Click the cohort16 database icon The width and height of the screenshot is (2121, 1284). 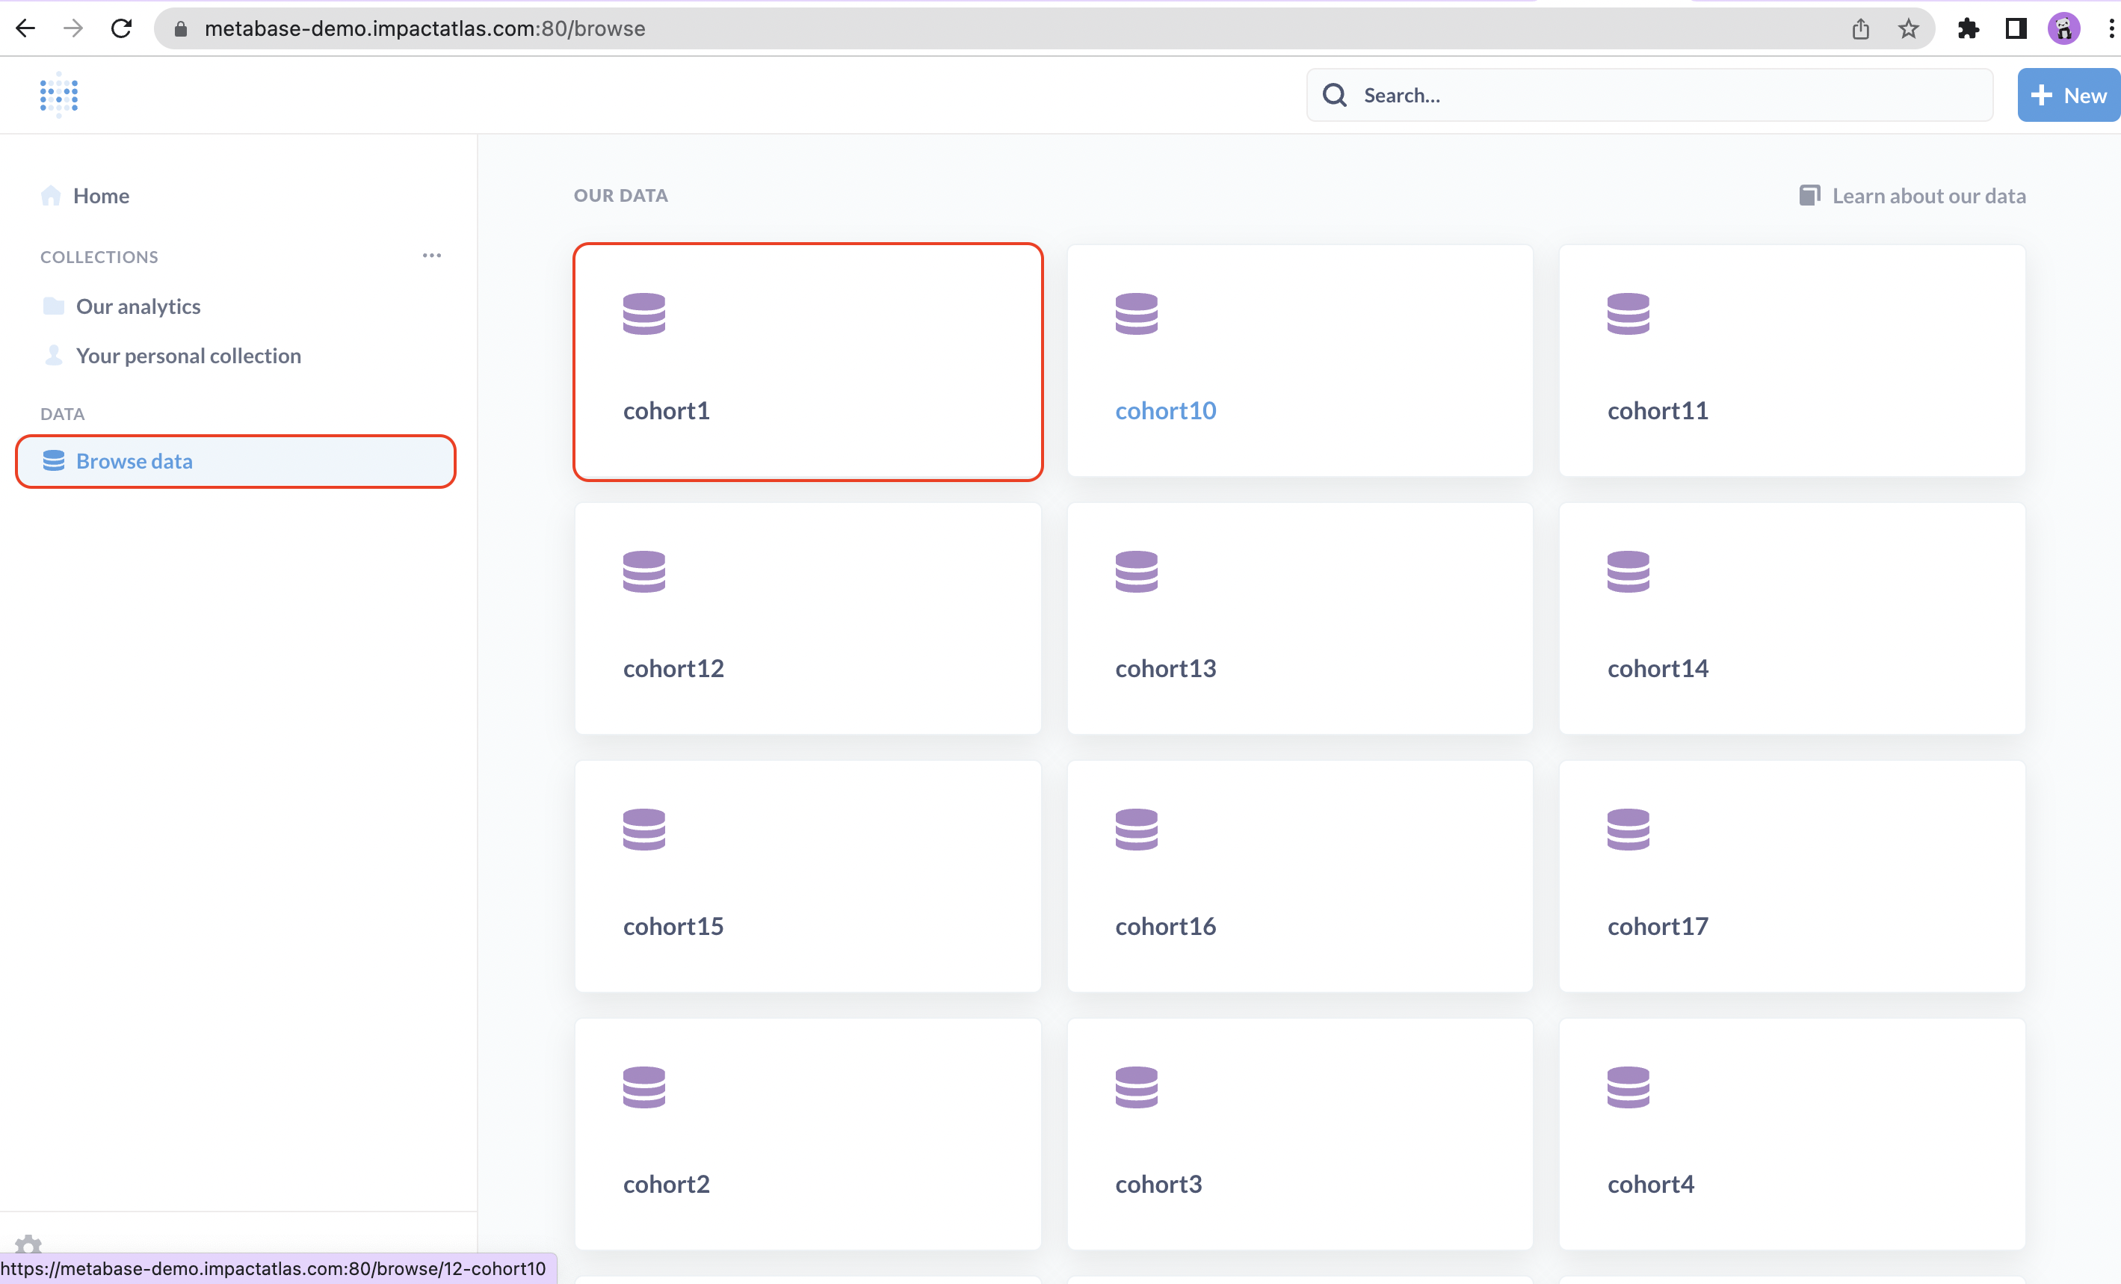pyautogui.click(x=1136, y=829)
